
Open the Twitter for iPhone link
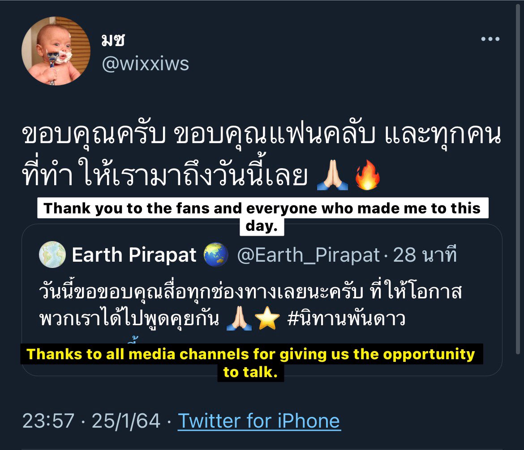point(259,420)
